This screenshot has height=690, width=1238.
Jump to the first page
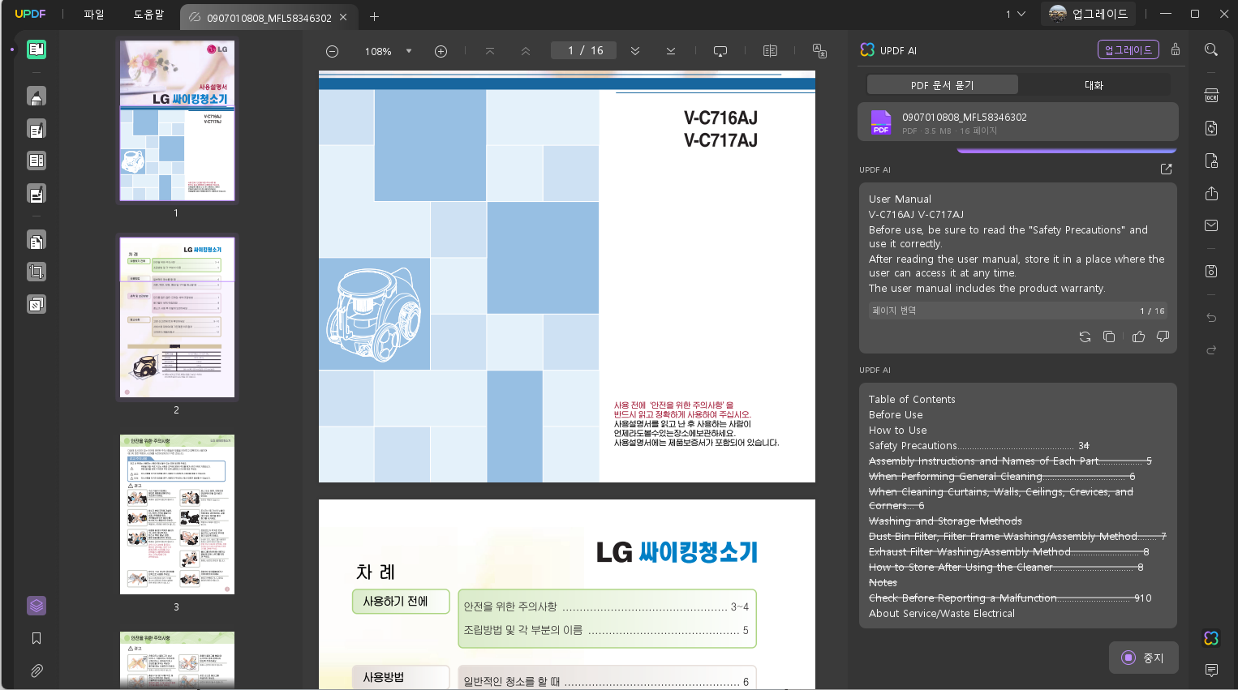coord(490,51)
